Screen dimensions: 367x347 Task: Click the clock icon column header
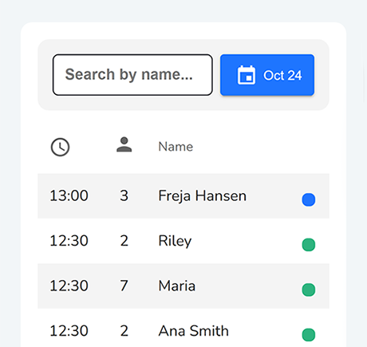coord(60,147)
